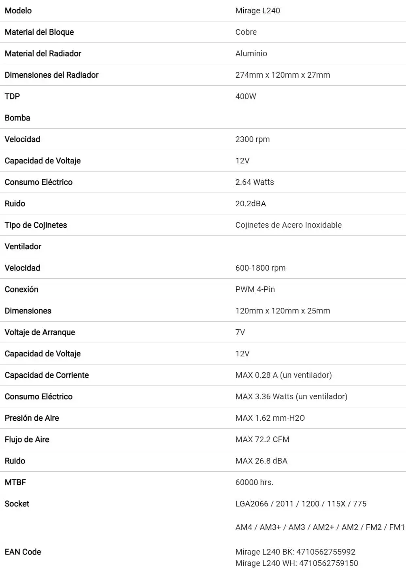
Task: Click the TDP row label
Action: coord(12,97)
